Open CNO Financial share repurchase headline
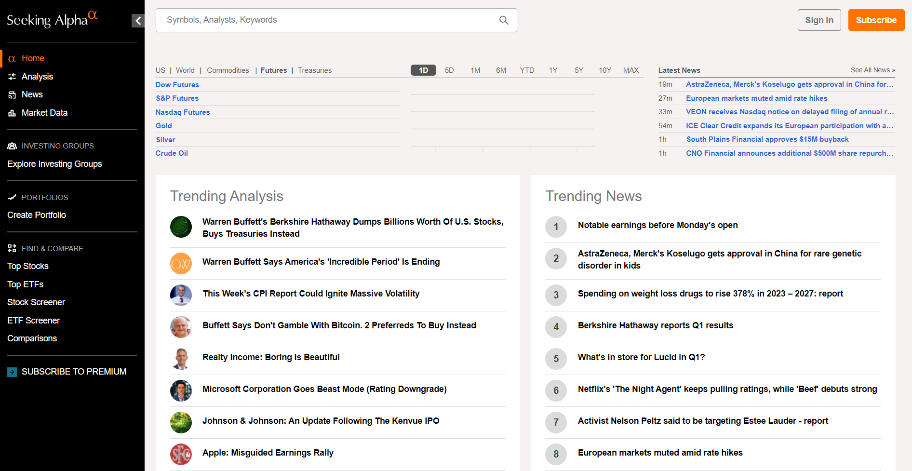The image size is (912, 471). click(x=790, y=153)
